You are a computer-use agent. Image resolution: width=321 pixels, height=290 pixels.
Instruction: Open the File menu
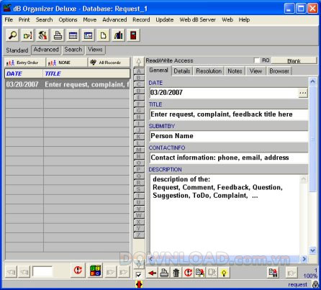point(9,19)
